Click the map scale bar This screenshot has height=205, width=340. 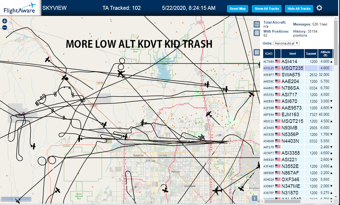coord(16,199)
